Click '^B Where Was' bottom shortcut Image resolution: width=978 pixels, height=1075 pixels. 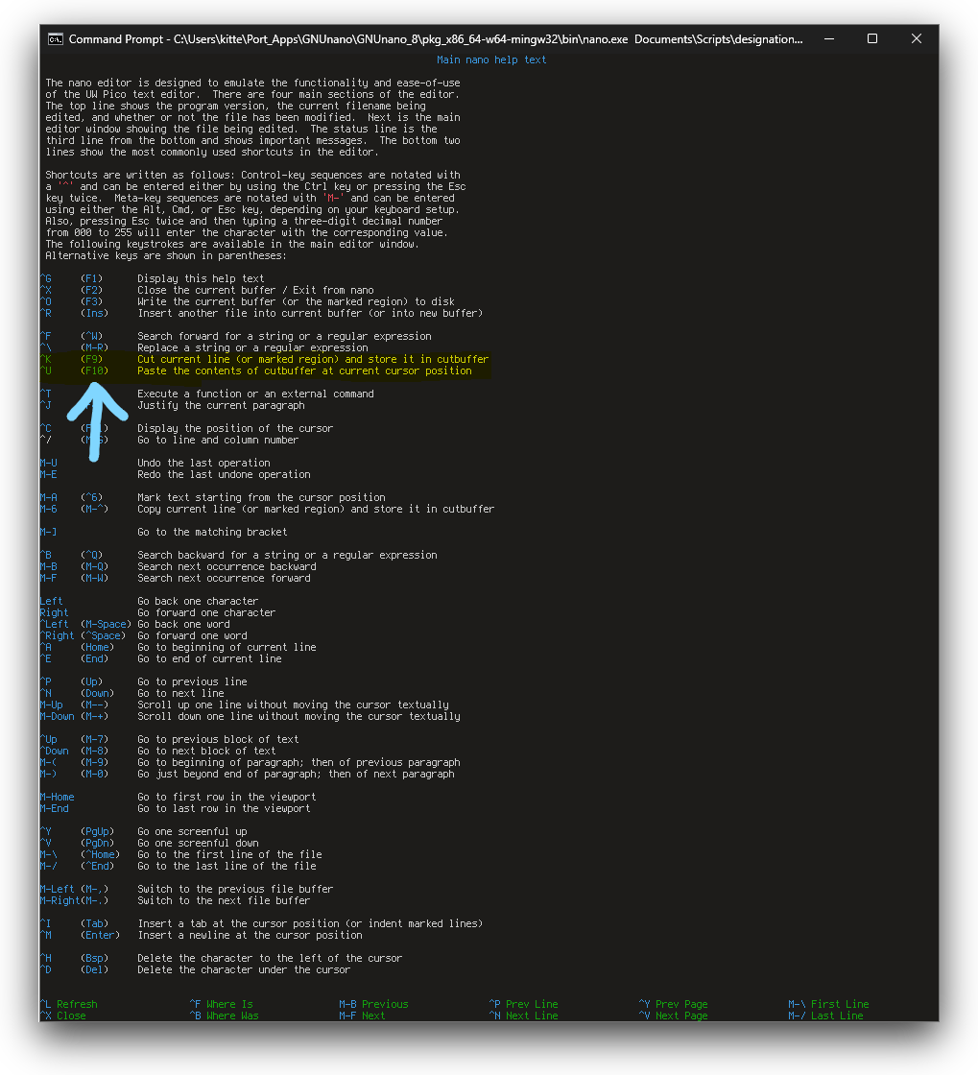pyautogui.click(x=225, y=1015)
